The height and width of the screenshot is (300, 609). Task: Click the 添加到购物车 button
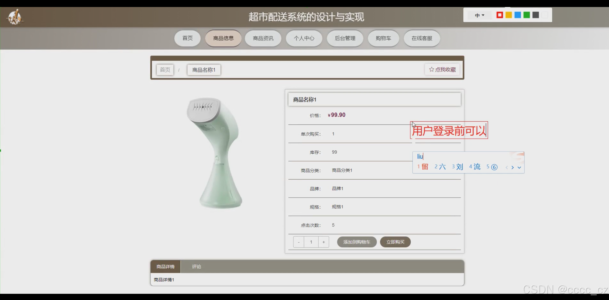click(357, 242)
